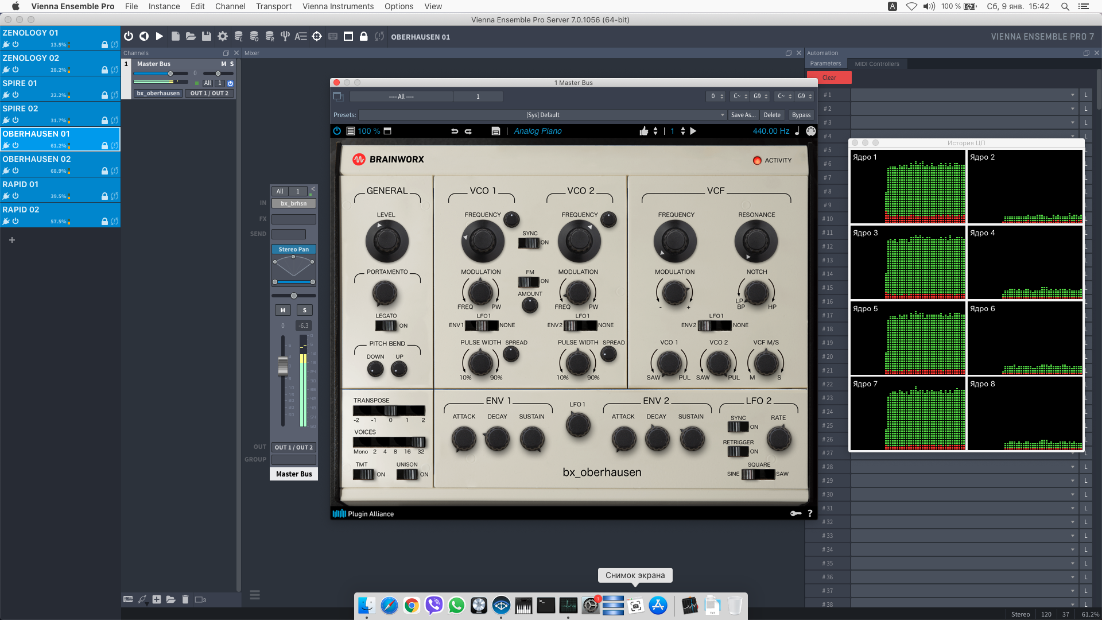This screenshot has height=620, width=1102.
Task: Click the mixer channel volume fader
Action: (282, 365)
